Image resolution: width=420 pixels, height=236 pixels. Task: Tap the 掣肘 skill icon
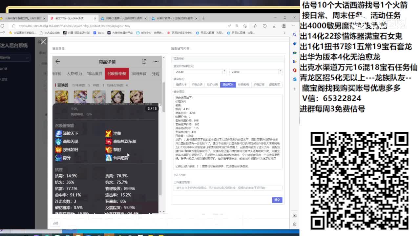(x=109, y=149)
